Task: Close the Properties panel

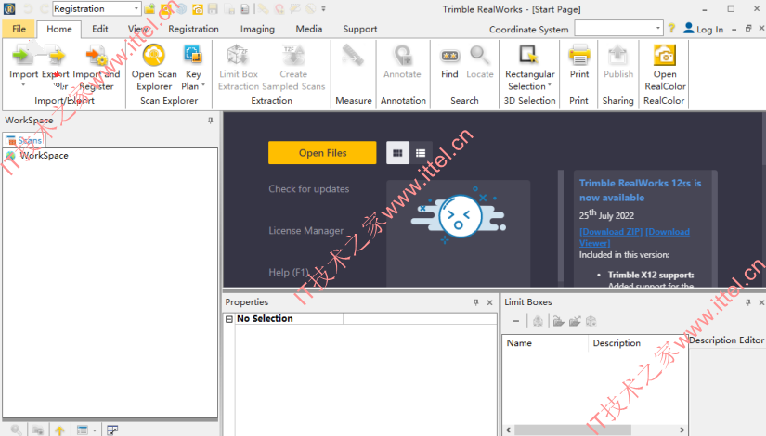Action: tap(490, 302)
